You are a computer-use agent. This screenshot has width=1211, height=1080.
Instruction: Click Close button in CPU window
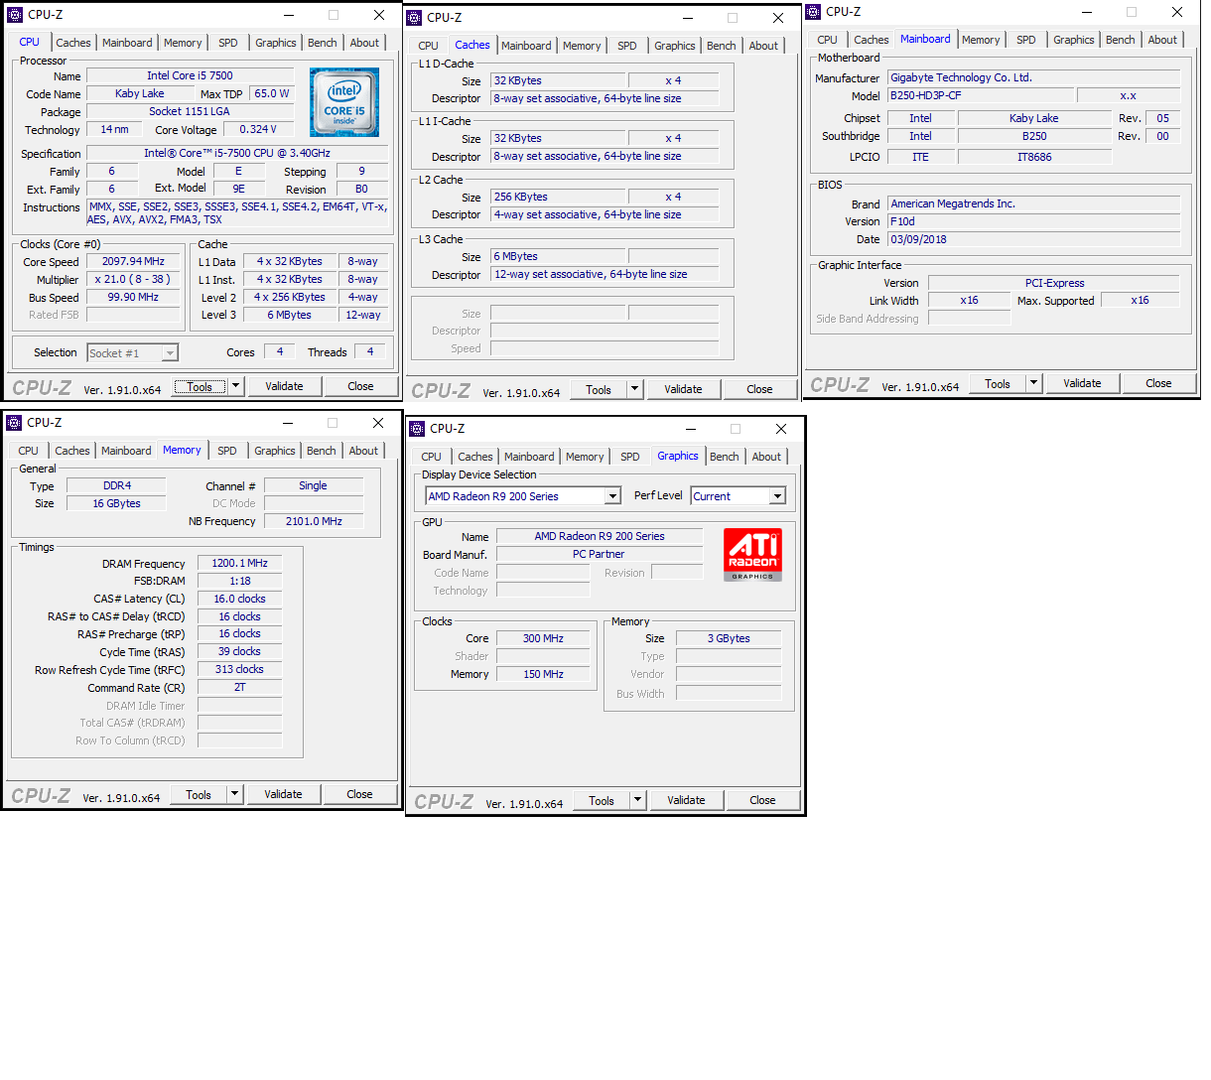click(x=361, y=387)
